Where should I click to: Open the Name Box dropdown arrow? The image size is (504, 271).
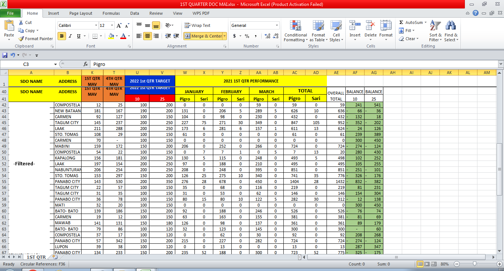pos(55,64)
